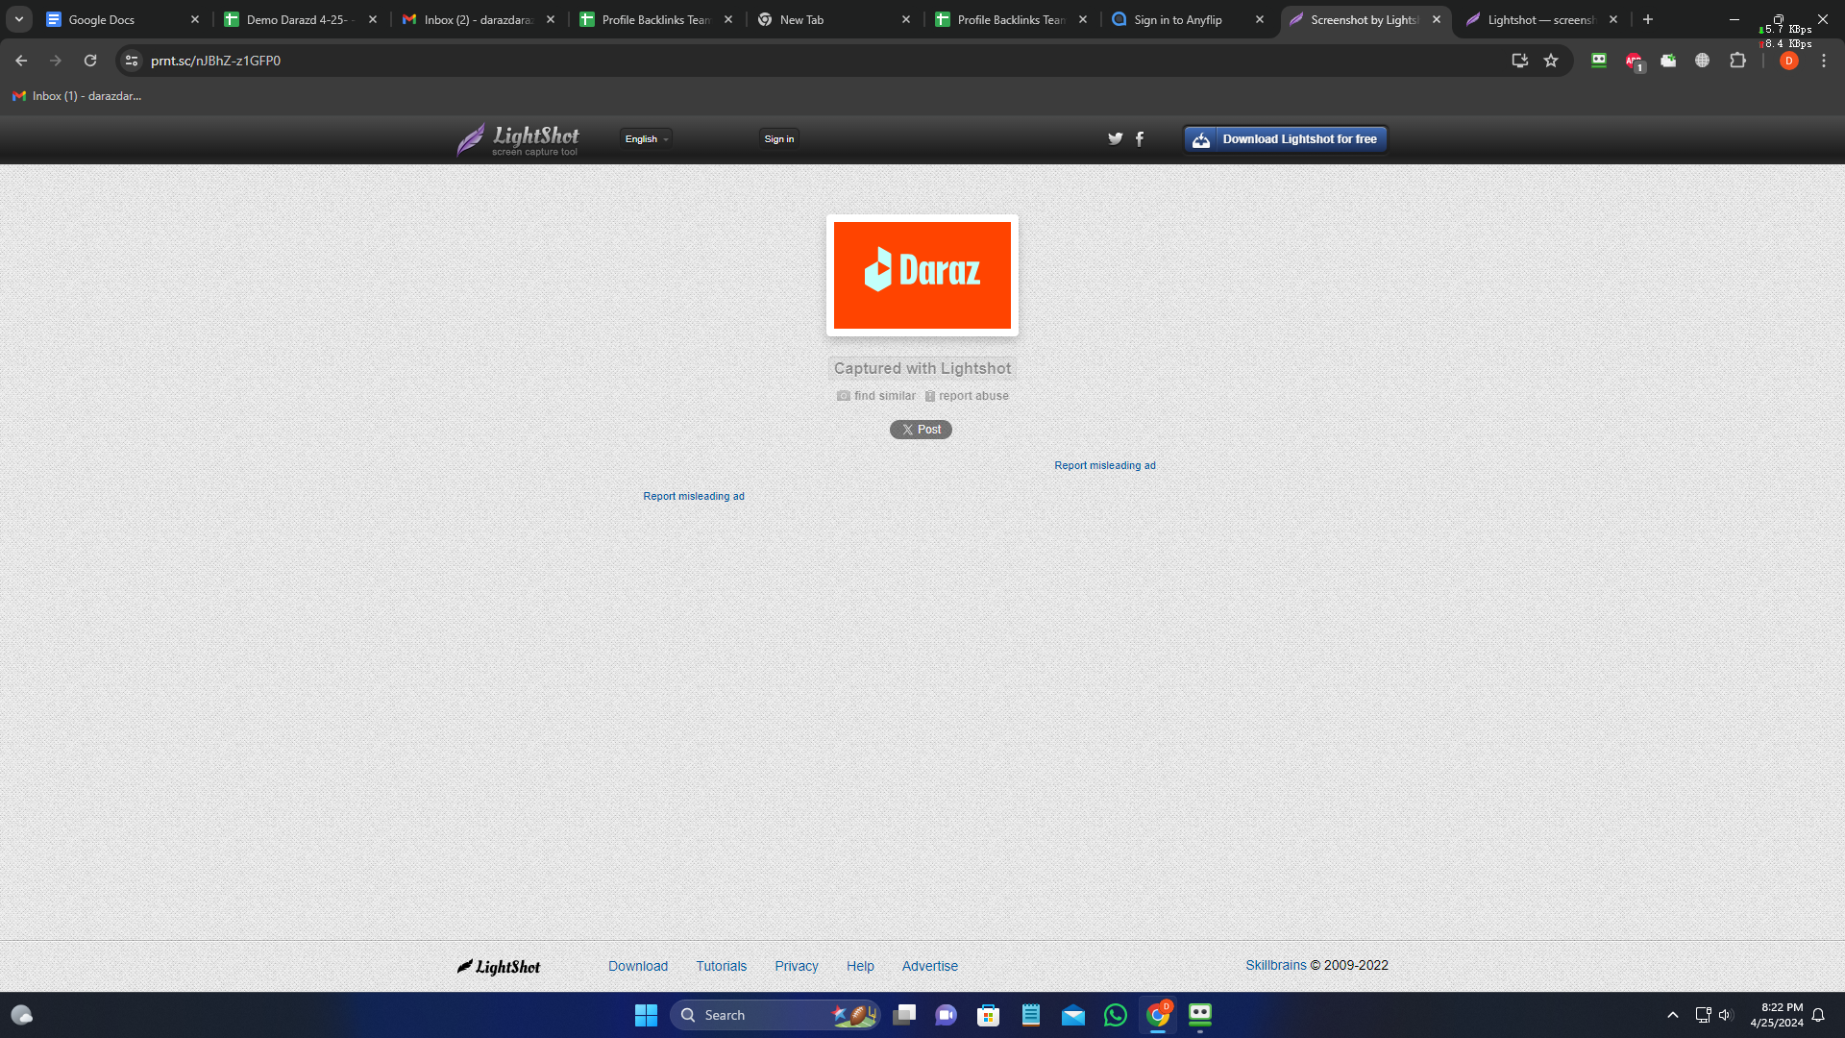Click the Facebook icon in header
This screenshot has width=1845, height=1038.
tap(1140, 138)
